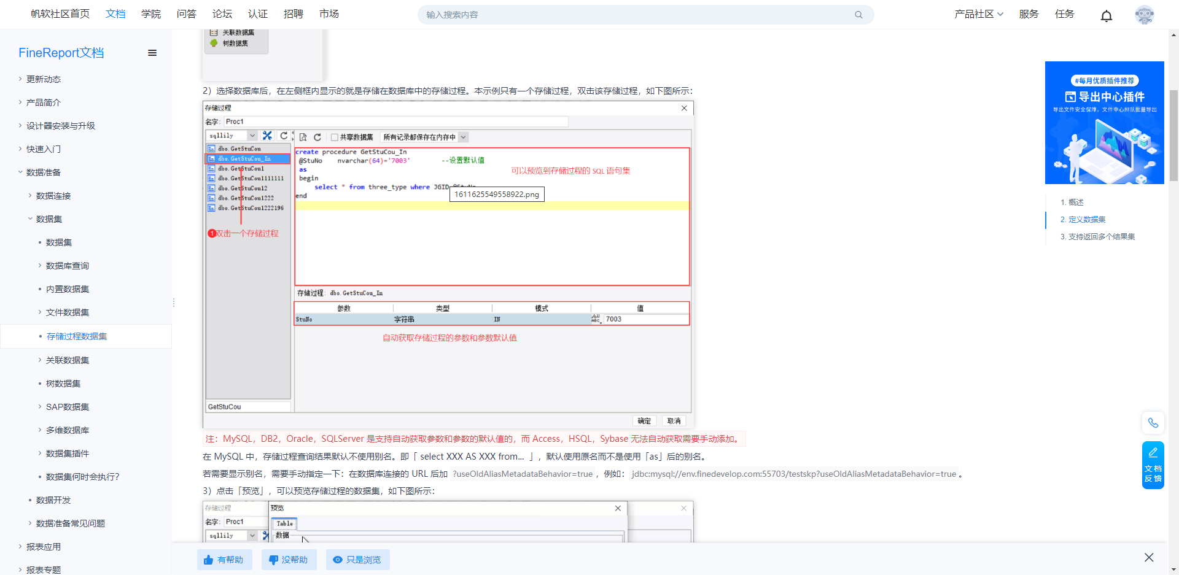
Task: Expand the 文件数据集 item
Action: coord(68,312)
